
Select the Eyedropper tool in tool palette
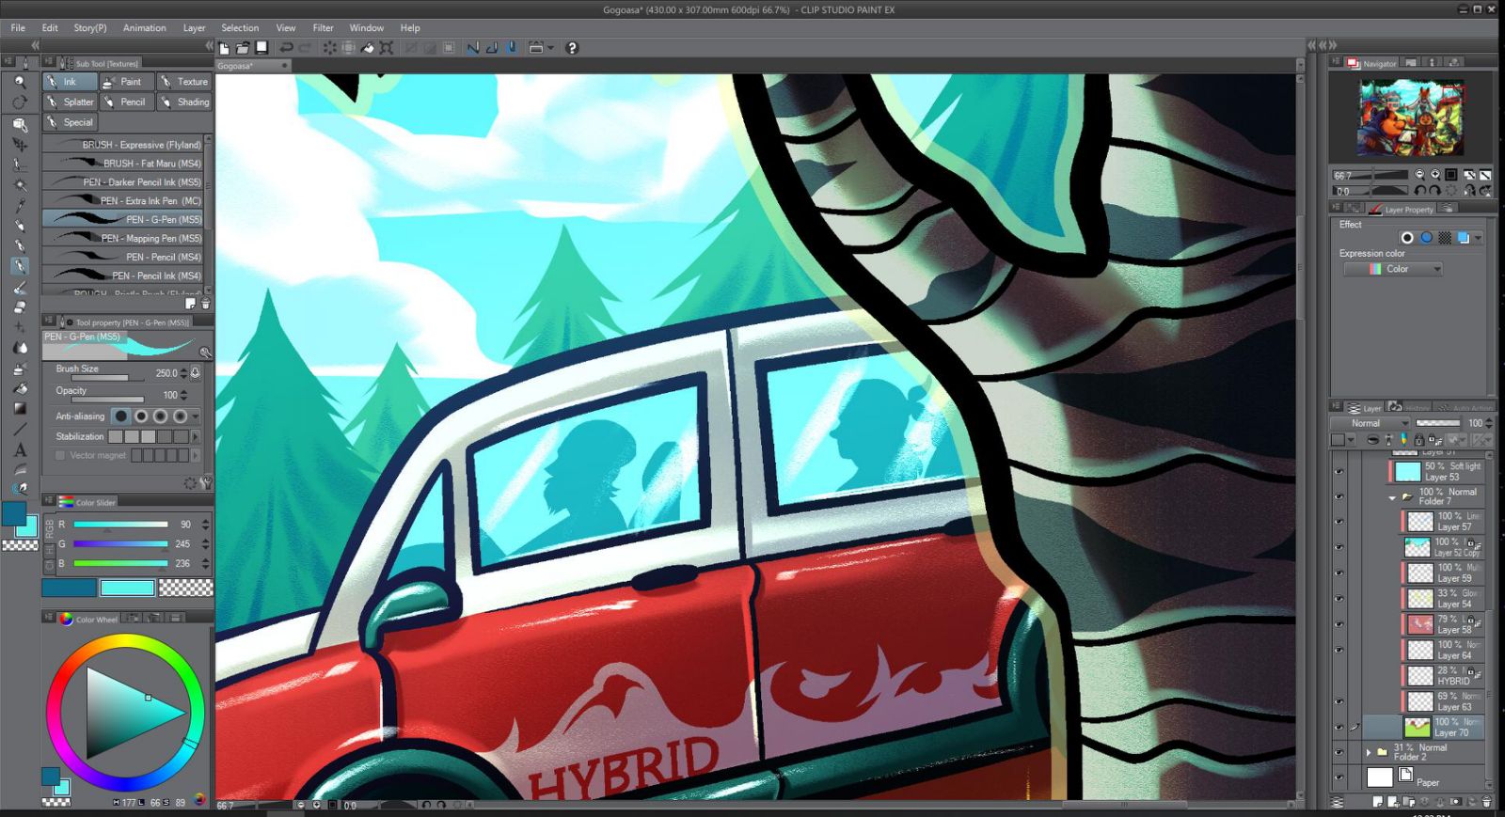[20, 205]
